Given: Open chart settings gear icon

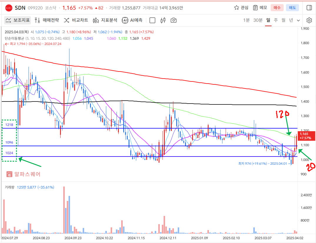Looking at the screenshot, I should (x=309, y=20).
